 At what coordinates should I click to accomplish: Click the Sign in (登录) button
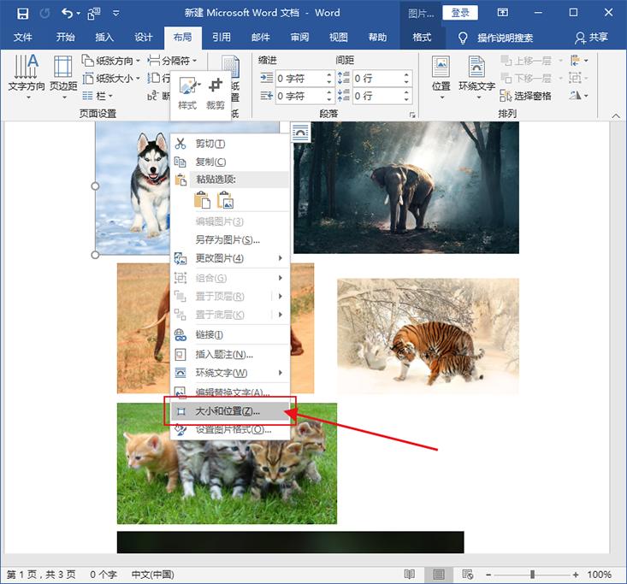[x=460, y=13]
